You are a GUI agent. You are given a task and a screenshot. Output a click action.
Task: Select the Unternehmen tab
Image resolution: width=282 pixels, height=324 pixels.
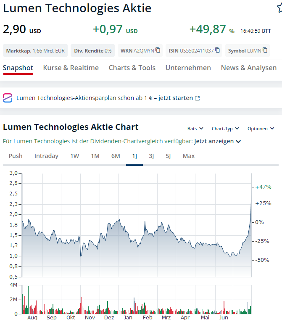(188, 68)
